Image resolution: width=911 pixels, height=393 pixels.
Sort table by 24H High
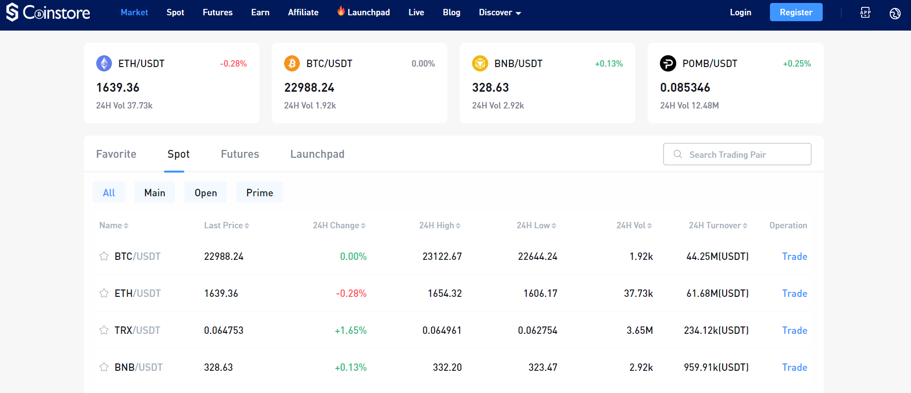pyautogui.click(x=440, y=225)
